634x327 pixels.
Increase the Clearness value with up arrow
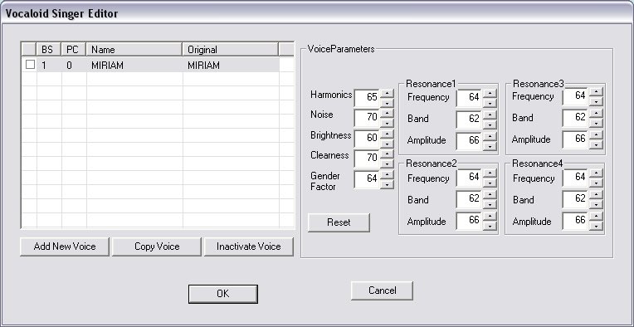point(387,154)
